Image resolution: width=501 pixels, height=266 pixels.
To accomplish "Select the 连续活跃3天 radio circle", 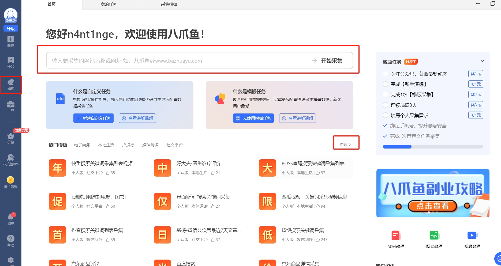I will (385, 105).
